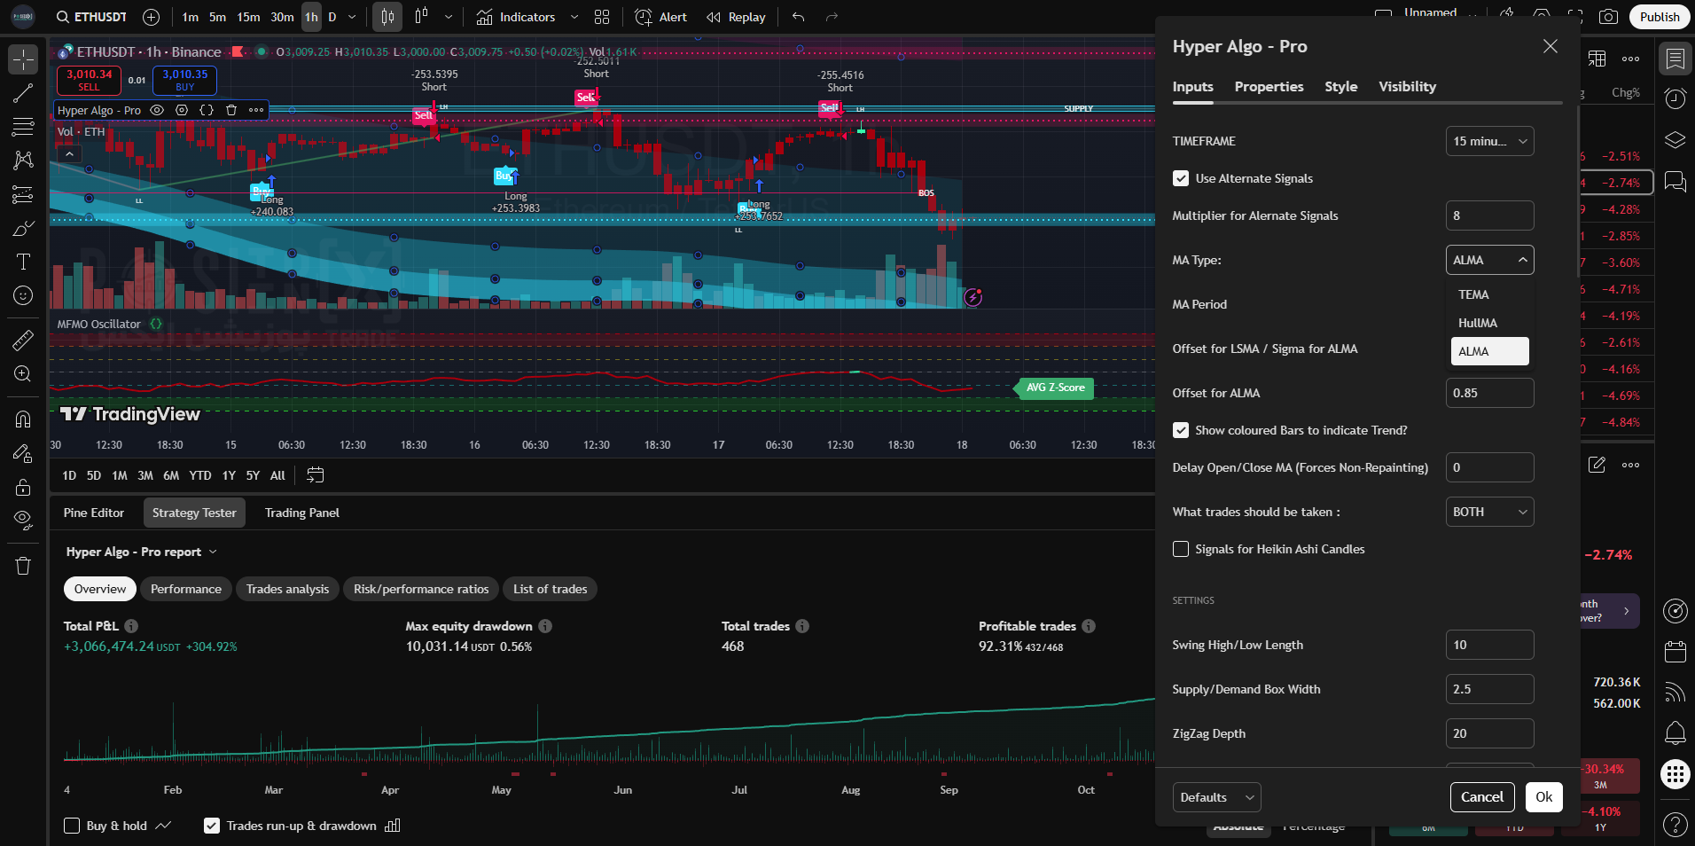The width and height of the screenshot is (1695, 846).
Task: Toggle Hyper Algo - Pro visibility eye
Action: [157, 110]
